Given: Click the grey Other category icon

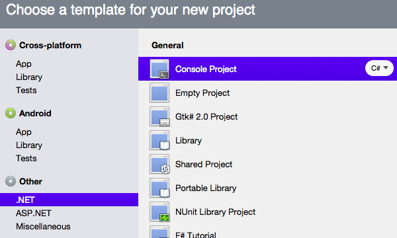Looking at the screenshot, I should click(11, 181).
